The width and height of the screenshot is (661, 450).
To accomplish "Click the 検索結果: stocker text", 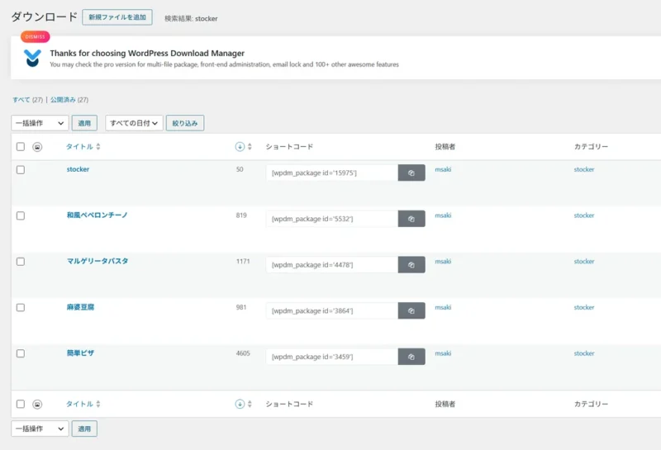I will tap(191, 18).
